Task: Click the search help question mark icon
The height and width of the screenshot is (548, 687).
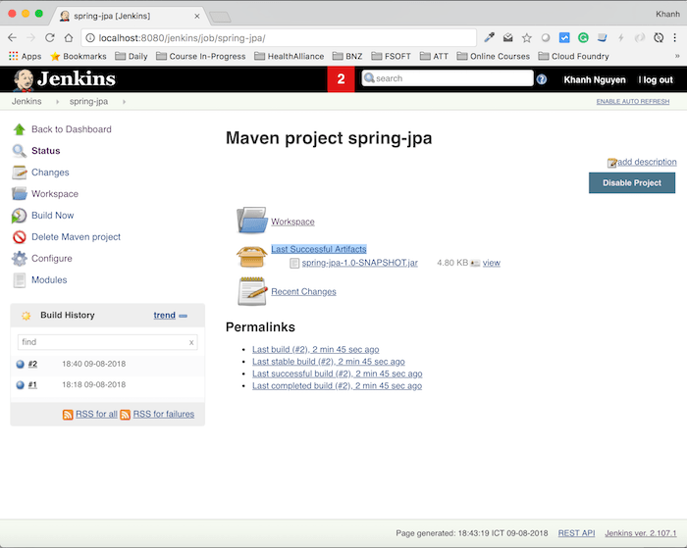Action: tap(542, 79)
